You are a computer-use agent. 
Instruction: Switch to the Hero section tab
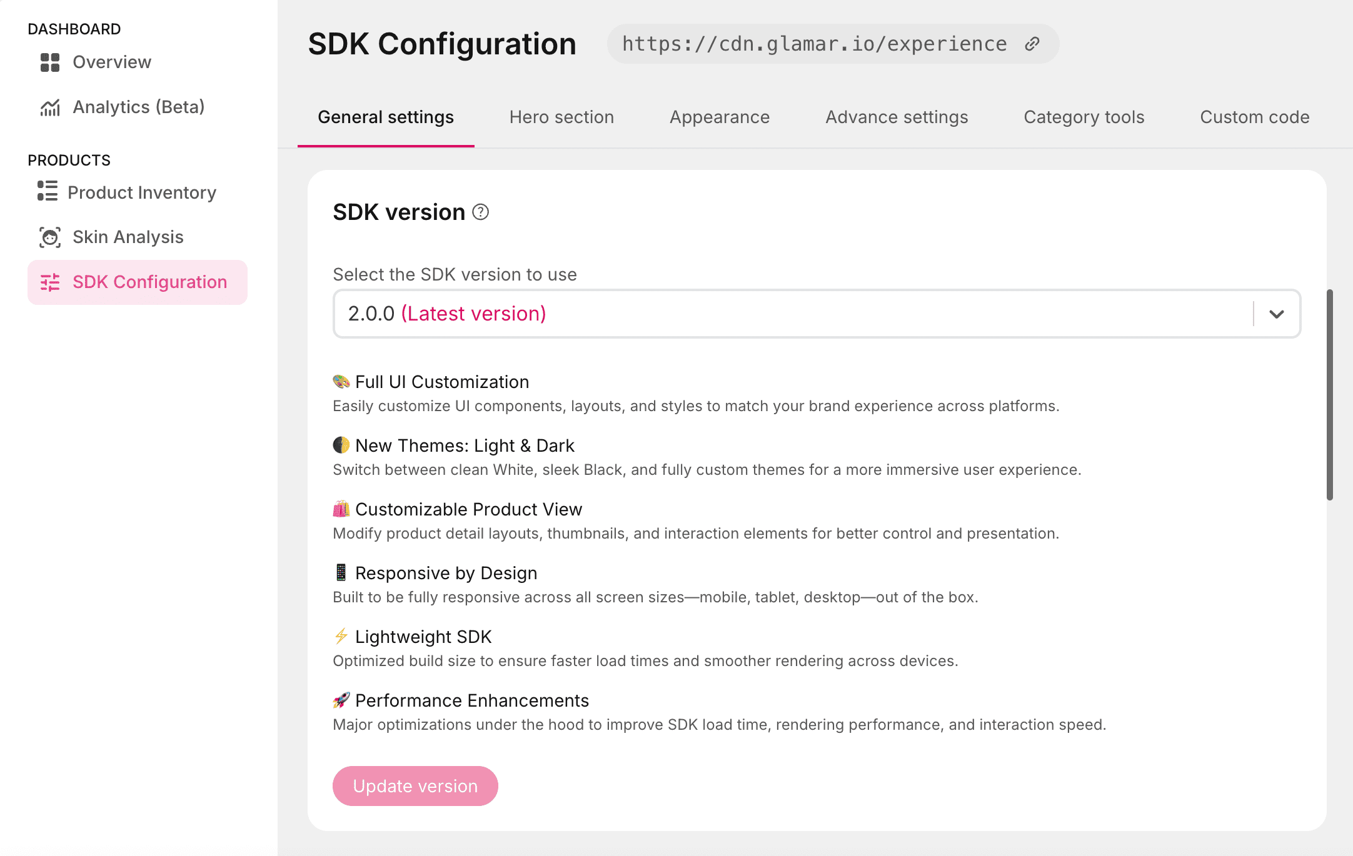561,117
